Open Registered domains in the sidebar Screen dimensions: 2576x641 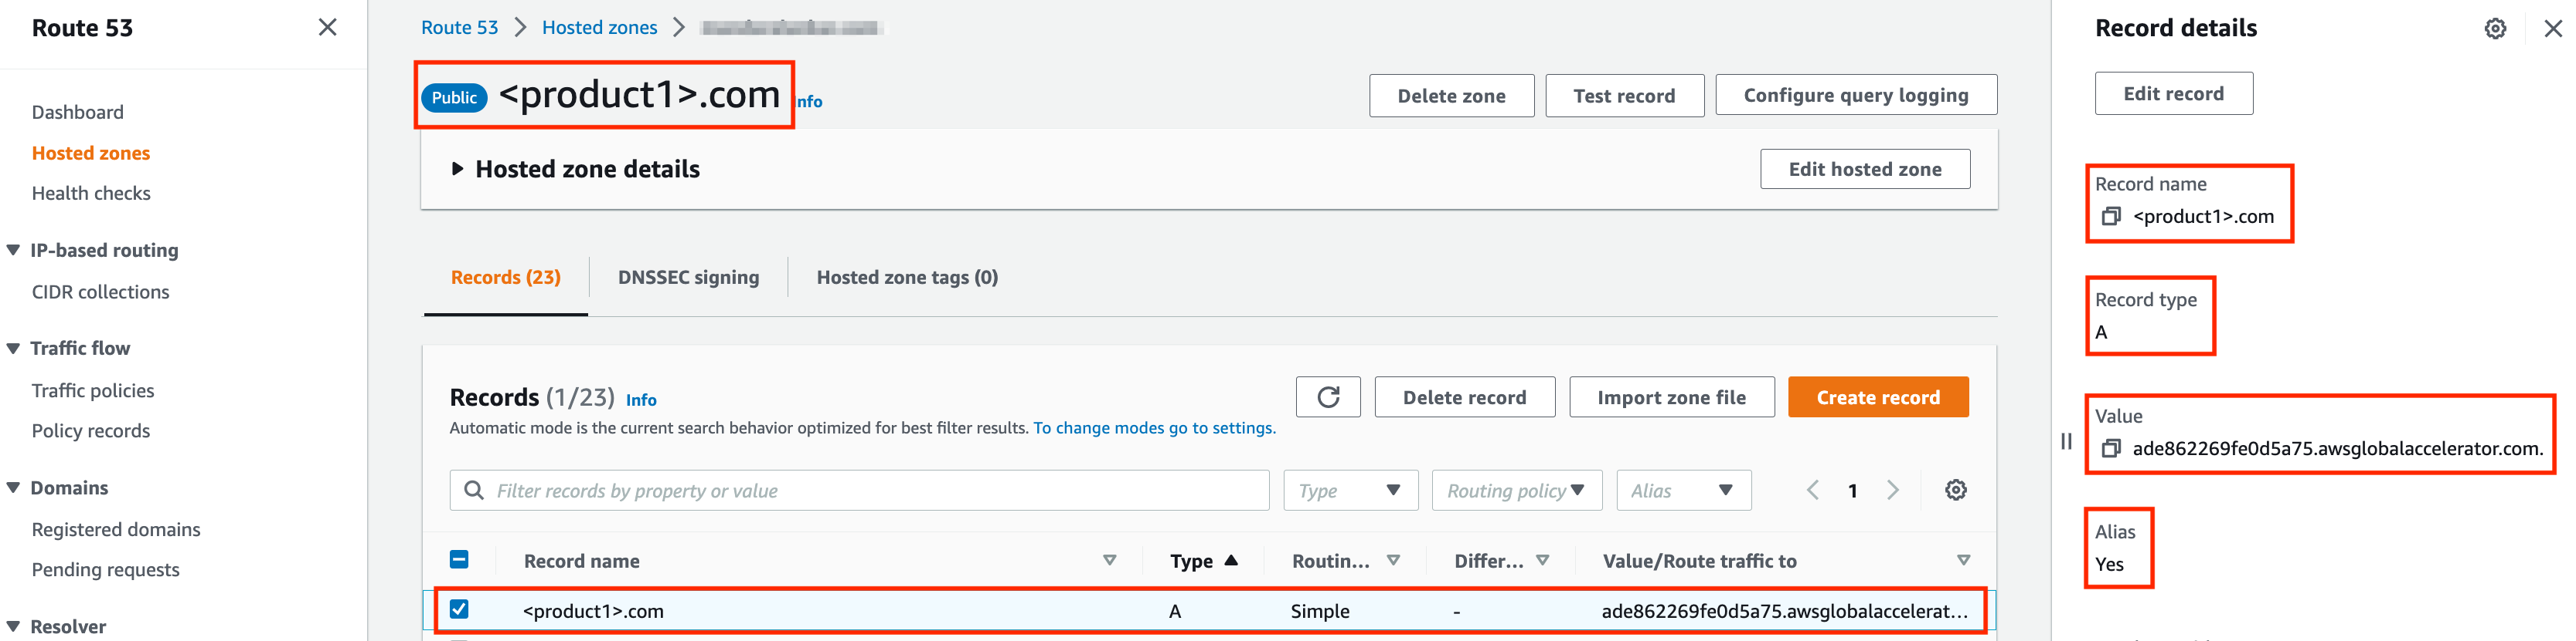coord(116,529)
